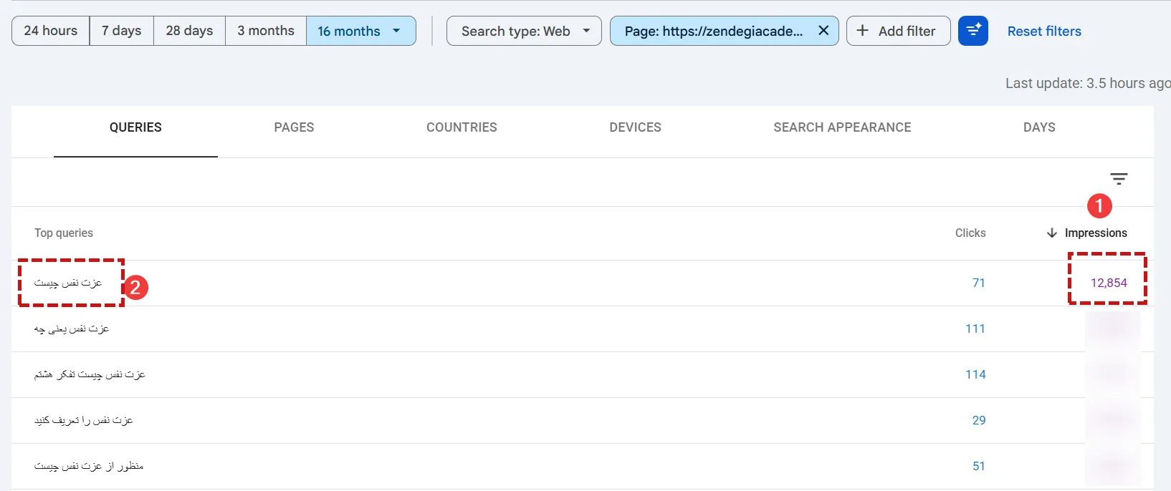Open the DEVICES tab
This screenshot has height=491, width=1171.
635,127
